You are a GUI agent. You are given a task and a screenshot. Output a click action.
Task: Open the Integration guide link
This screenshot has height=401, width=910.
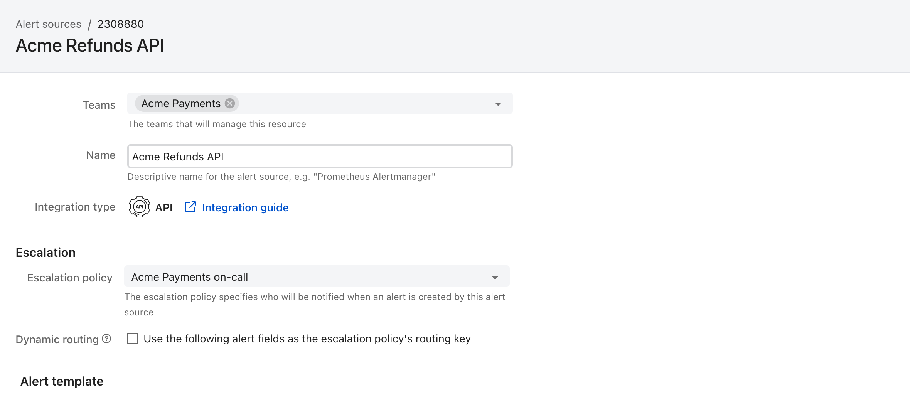pos(245,207)
